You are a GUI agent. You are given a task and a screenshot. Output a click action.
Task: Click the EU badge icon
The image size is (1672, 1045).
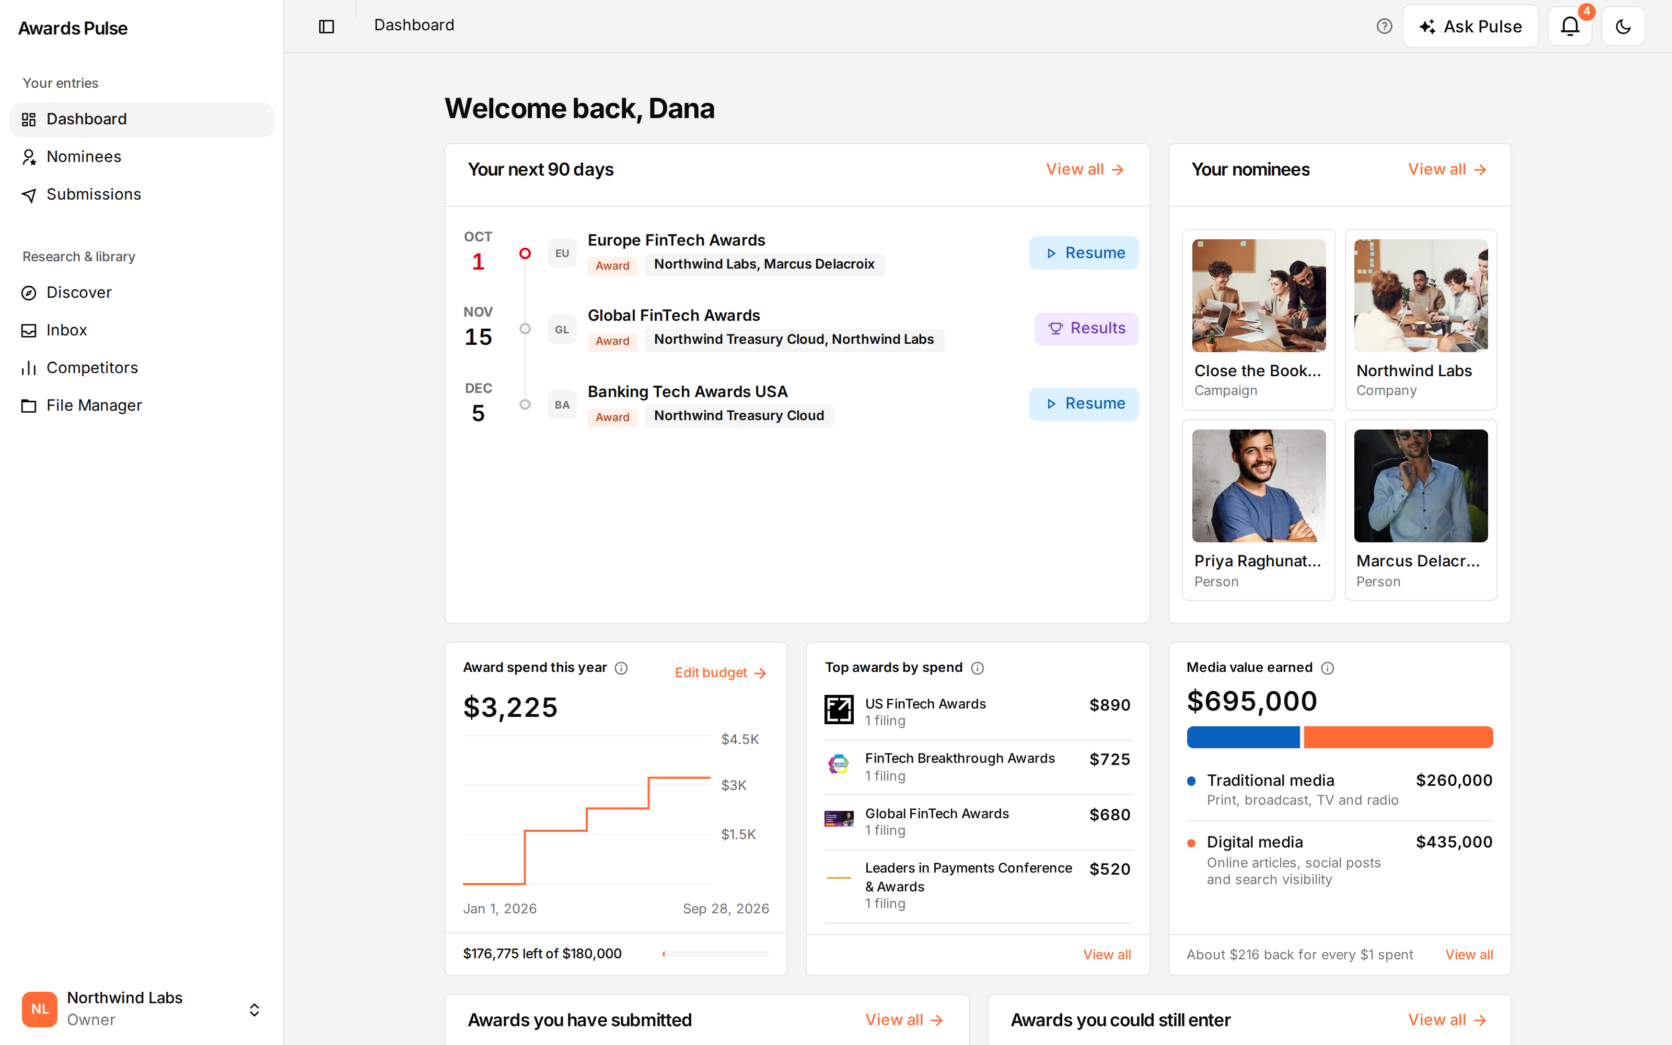(x=562, y=253)
